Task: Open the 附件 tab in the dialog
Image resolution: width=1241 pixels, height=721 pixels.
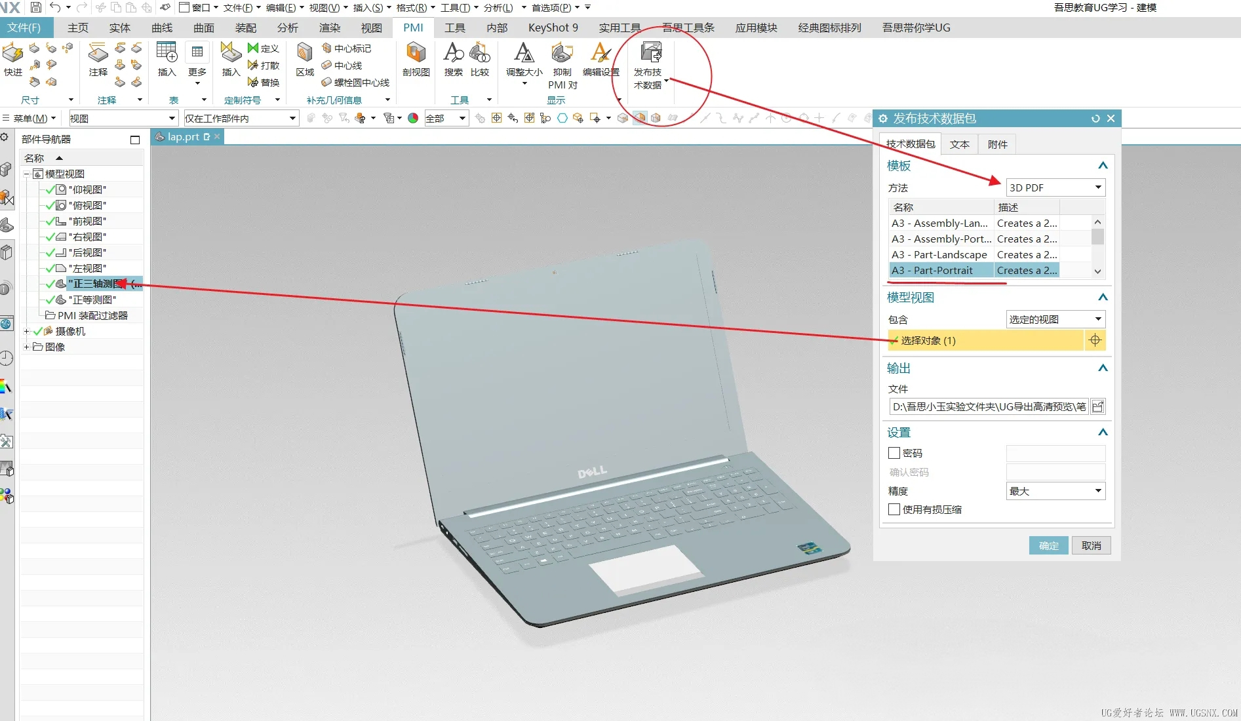Action: [998, 144]
